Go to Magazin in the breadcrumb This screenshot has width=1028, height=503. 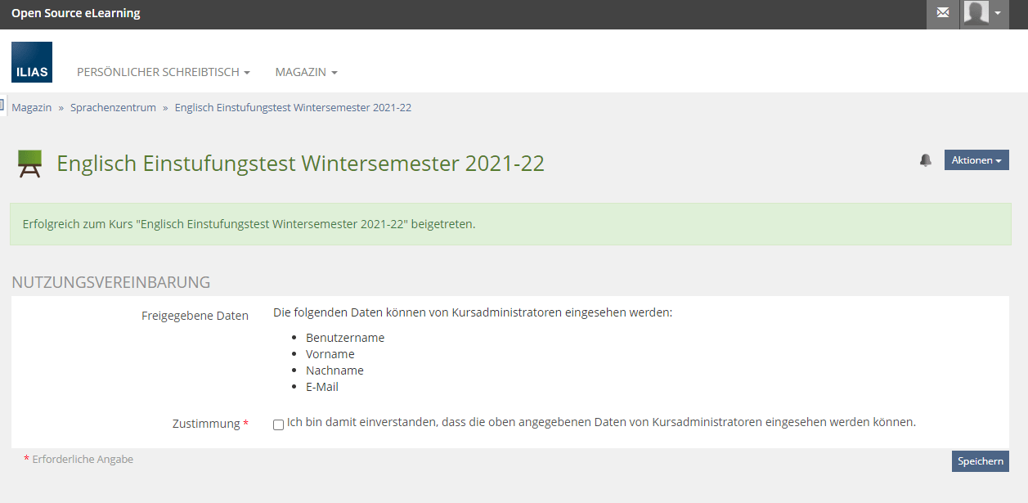(32, 108)
